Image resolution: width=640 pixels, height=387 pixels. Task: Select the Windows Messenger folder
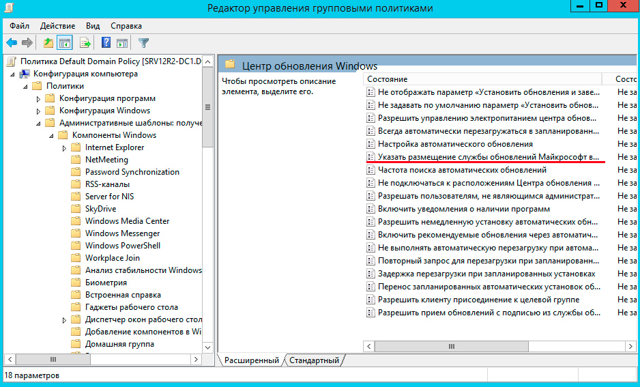point(122,233)
